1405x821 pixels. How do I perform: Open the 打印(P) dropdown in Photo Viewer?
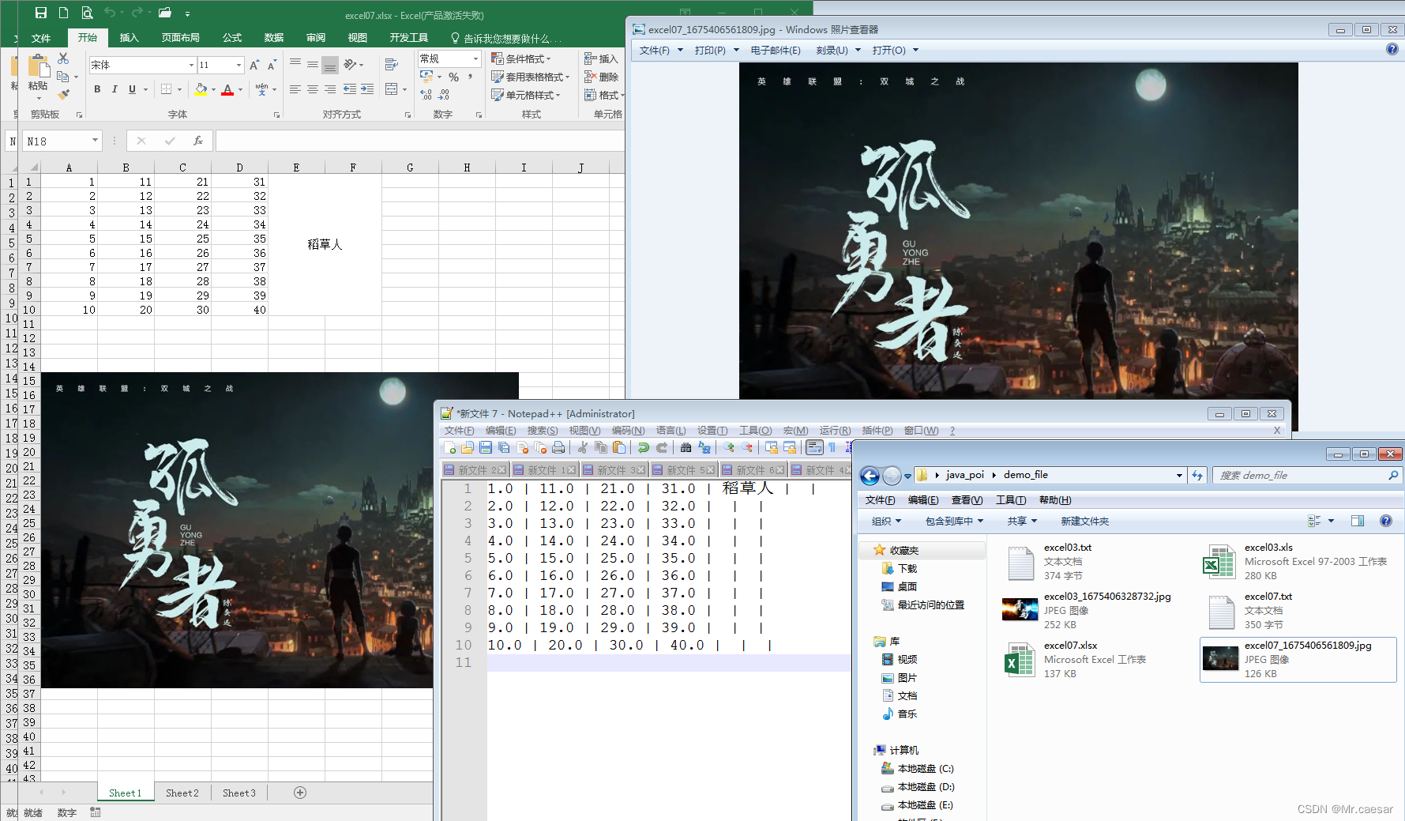[717, 50]
